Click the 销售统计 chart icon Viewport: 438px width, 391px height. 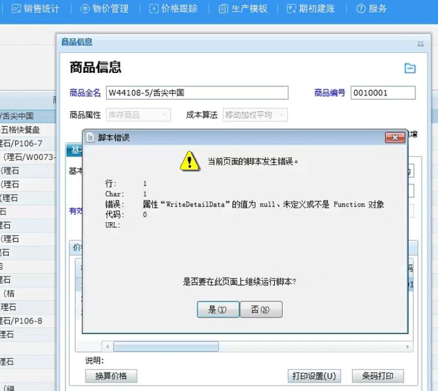coord(16,9)
